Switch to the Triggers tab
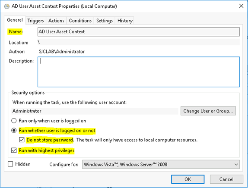This screenshot has height=188, width=248. pyautogui.click(x=35, y=21)
